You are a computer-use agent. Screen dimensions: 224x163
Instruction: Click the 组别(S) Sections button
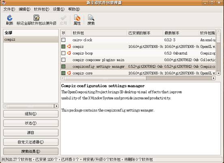click(31, 114)
